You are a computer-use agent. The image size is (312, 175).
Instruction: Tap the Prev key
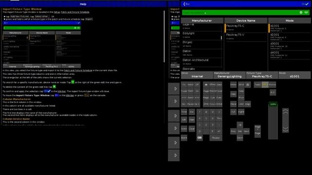(x=234, y=131)
